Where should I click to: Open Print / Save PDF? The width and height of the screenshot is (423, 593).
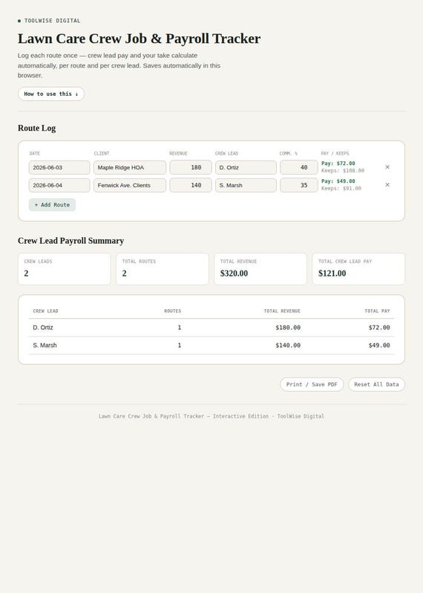click(x=312, y=384)
